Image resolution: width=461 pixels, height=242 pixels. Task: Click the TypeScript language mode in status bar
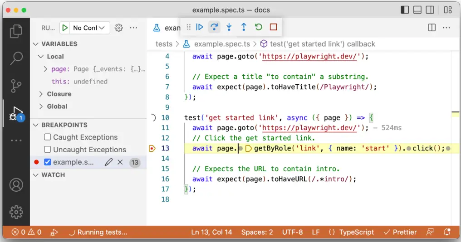coord(351,232)
